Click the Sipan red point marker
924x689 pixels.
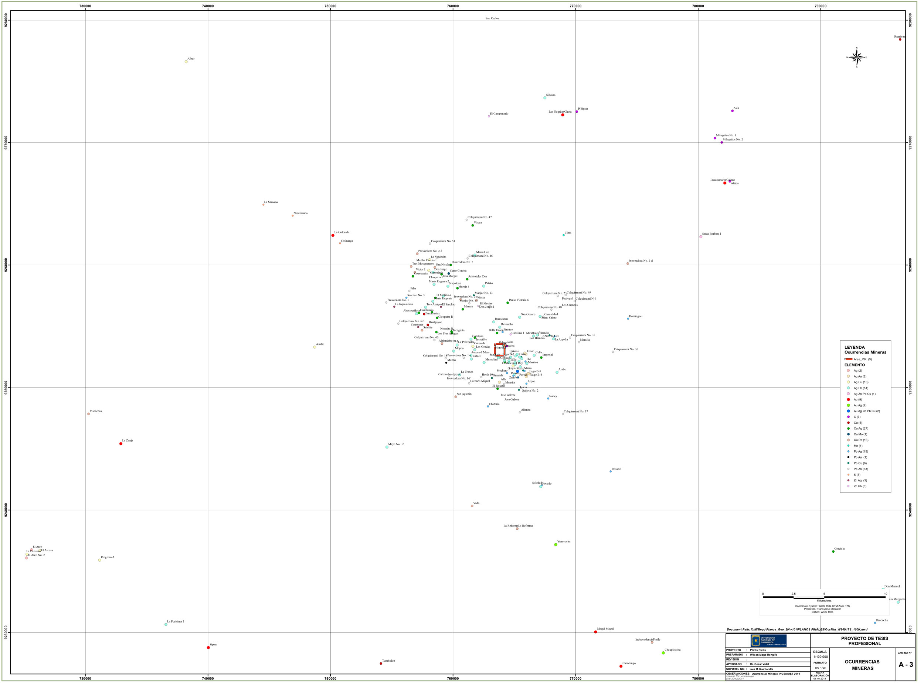tap(208, 648)
